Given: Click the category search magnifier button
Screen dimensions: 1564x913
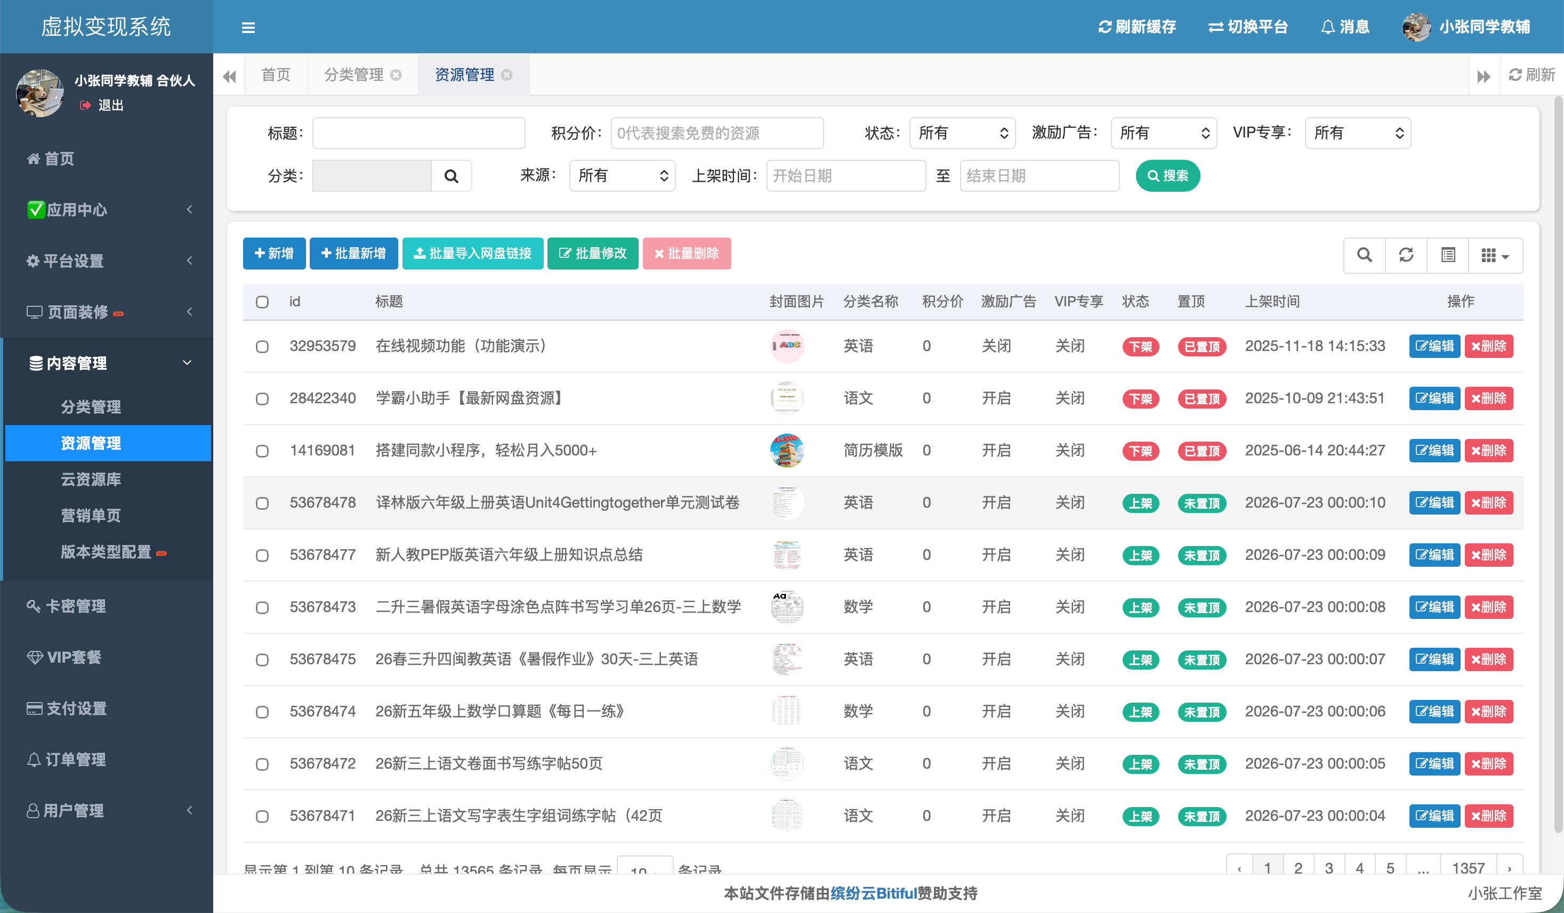Looking at the screenshot, I should click(x=451, y=176).
